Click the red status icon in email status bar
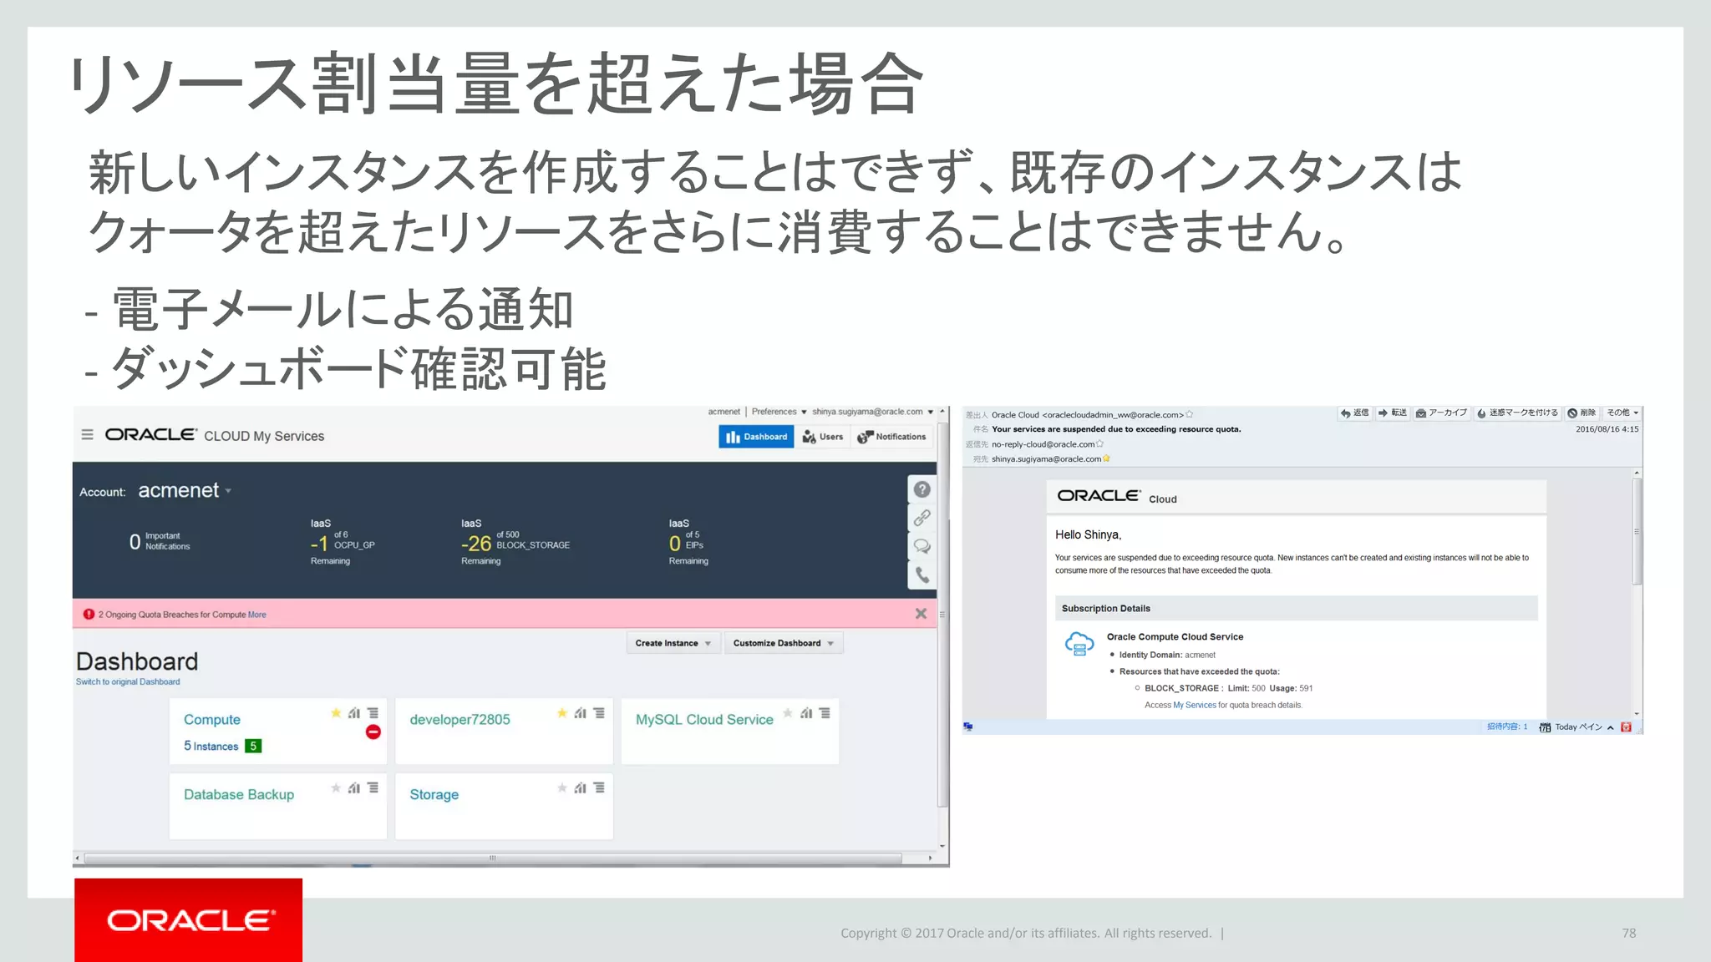1711x962 pixels. (1626, 727)
